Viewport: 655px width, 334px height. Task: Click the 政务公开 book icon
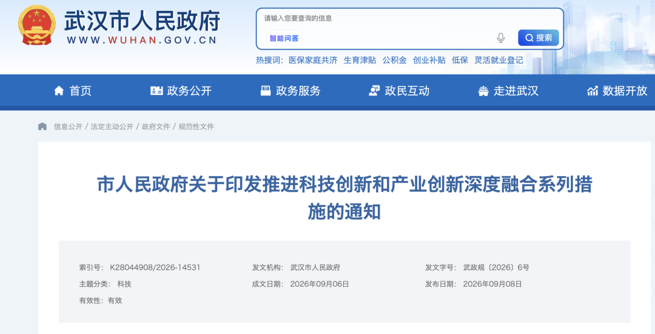click(x=156, y=91)
